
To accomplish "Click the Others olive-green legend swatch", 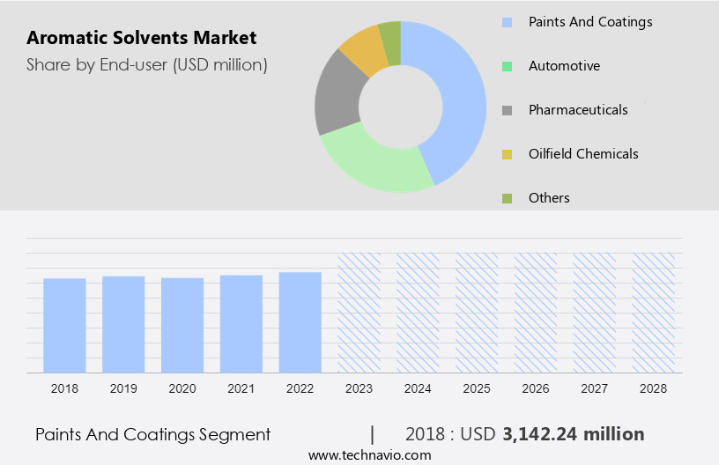I will pyautogui.click(x=507, y=198).
